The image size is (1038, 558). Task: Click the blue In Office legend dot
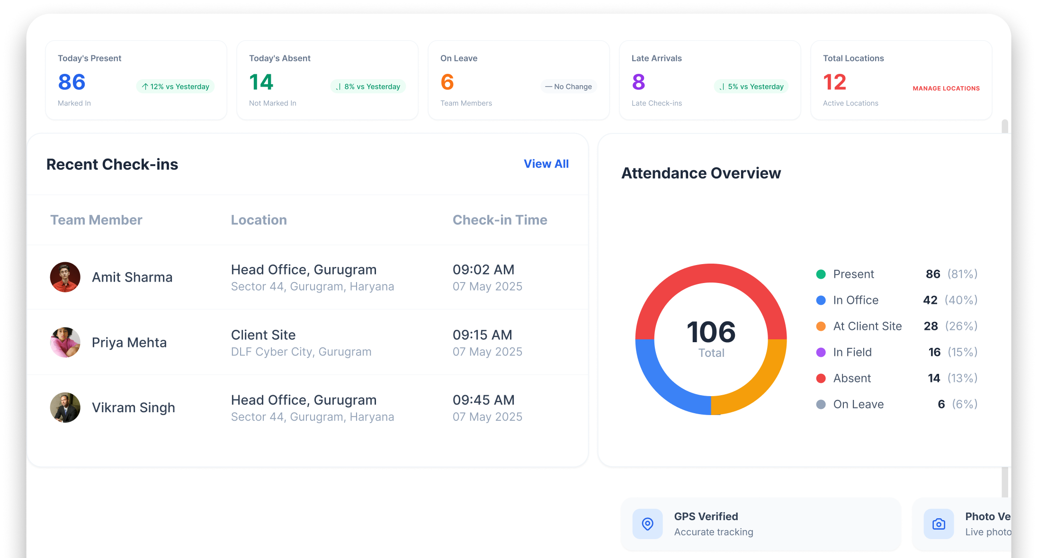tap(821, 300)
